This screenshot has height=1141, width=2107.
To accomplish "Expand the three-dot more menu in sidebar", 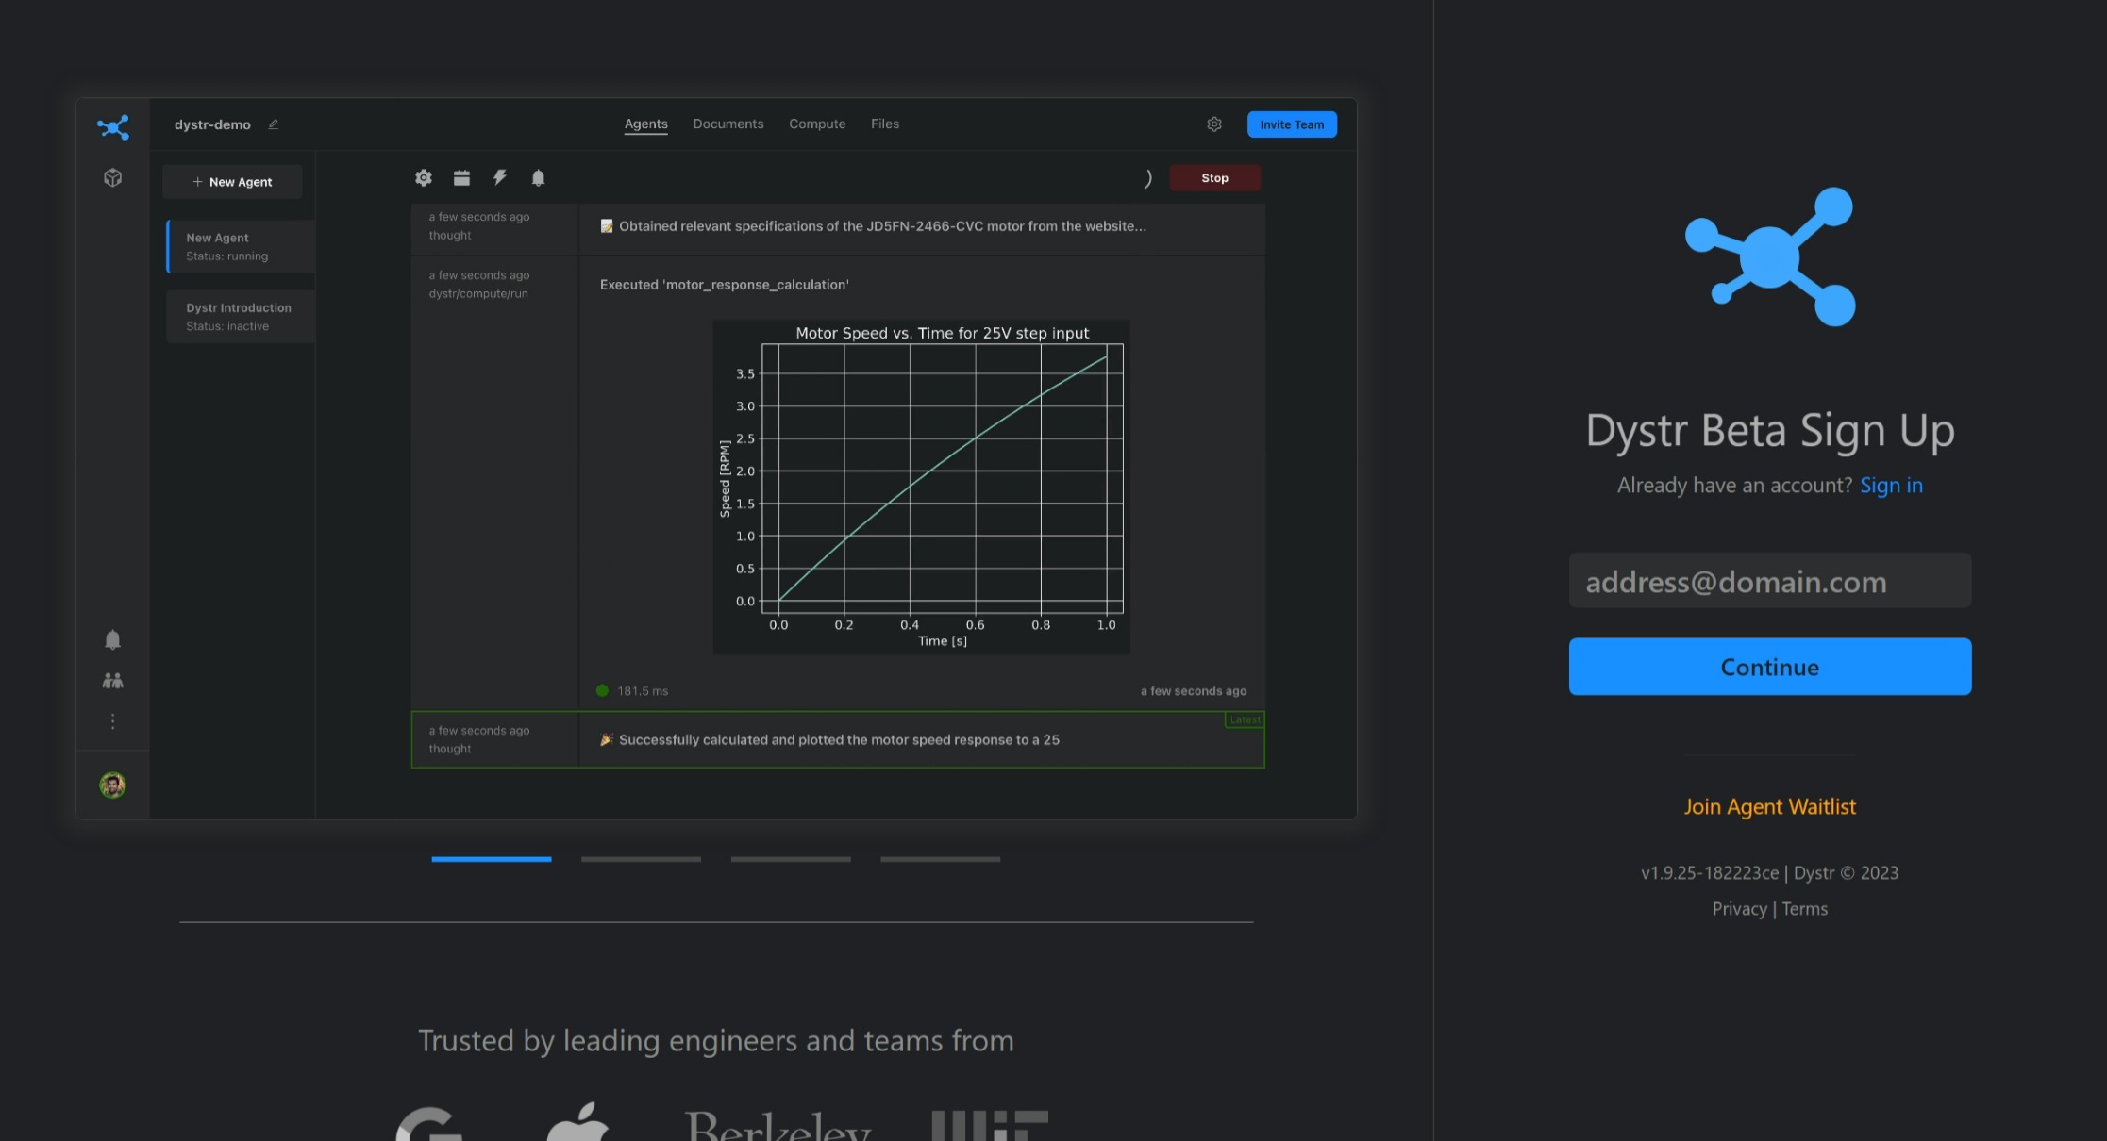I will pyautogui.click(x=112, y=721).
